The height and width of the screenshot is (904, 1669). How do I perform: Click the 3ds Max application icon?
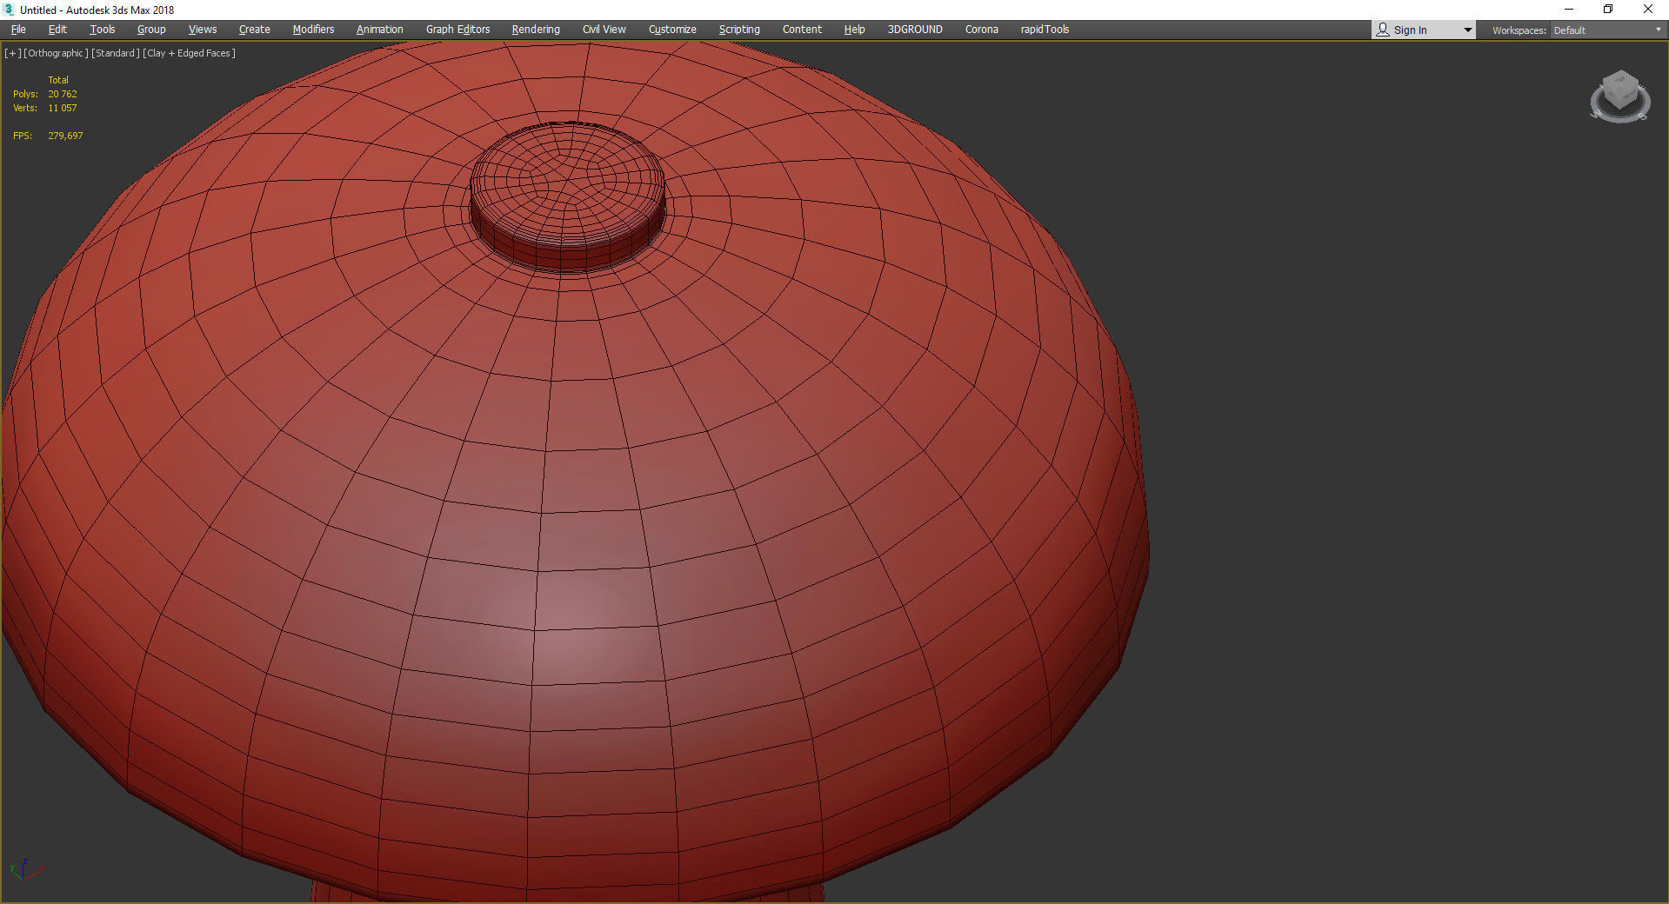pos(10,10)
